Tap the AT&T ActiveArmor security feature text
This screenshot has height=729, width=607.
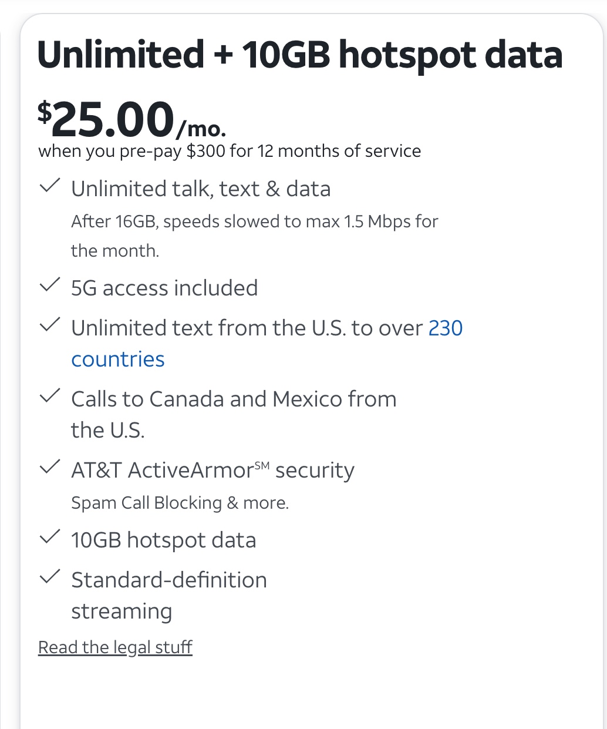[213, 471]
